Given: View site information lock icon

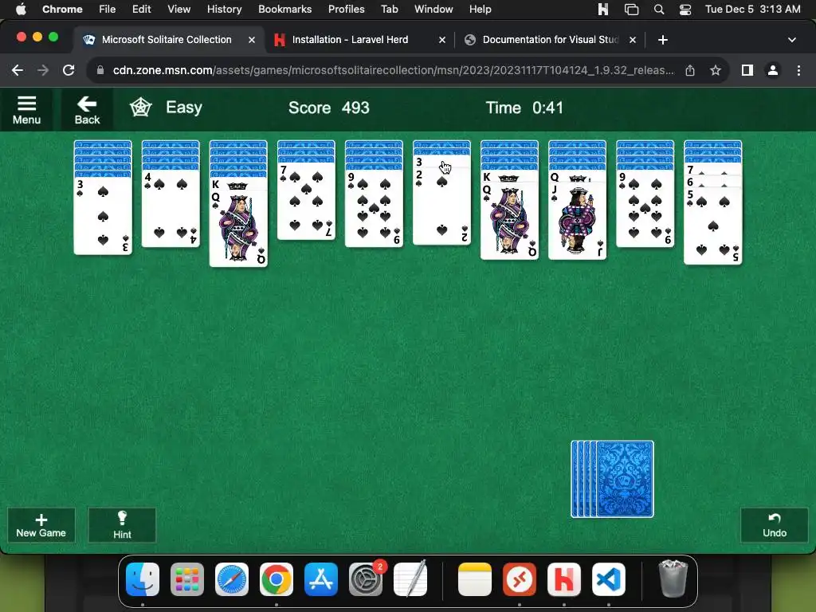Looking at the screenshot, I should [100, 70].
